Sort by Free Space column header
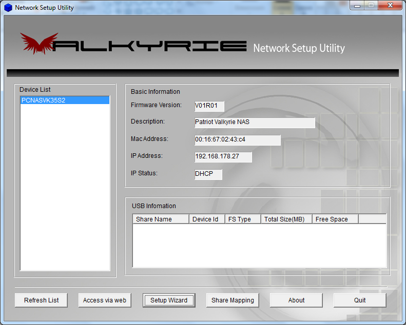The height and width of the screenshot is (325, 406). [x=335, y=219]
